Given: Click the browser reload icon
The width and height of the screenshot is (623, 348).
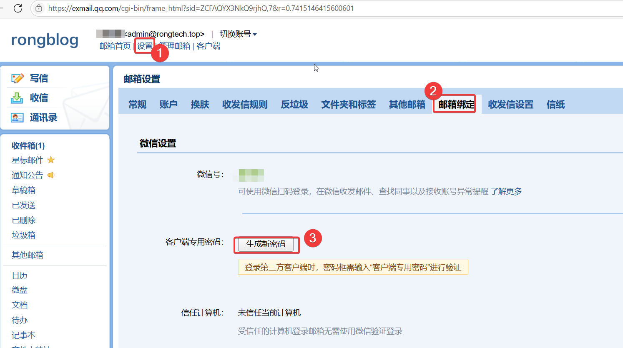Looking at the screenshot, I should coord(18,8).
